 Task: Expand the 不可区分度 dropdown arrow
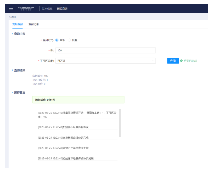coord(153,61)
